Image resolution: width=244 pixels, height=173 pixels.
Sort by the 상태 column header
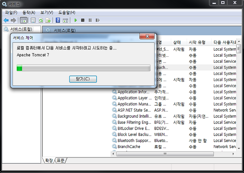[x=179, y=42]
